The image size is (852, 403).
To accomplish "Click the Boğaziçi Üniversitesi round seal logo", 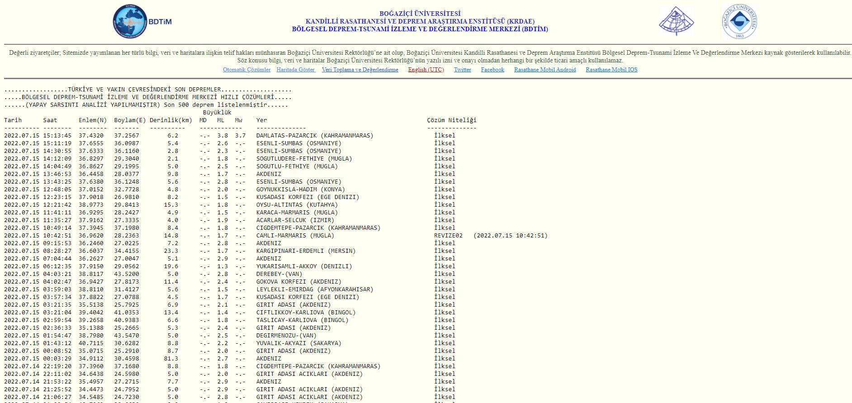I will tap(739, 21).
